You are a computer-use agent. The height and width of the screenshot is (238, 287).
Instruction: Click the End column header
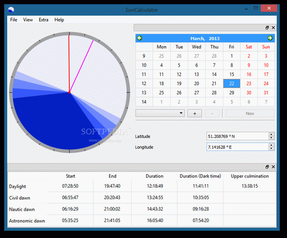click(112, 176)
